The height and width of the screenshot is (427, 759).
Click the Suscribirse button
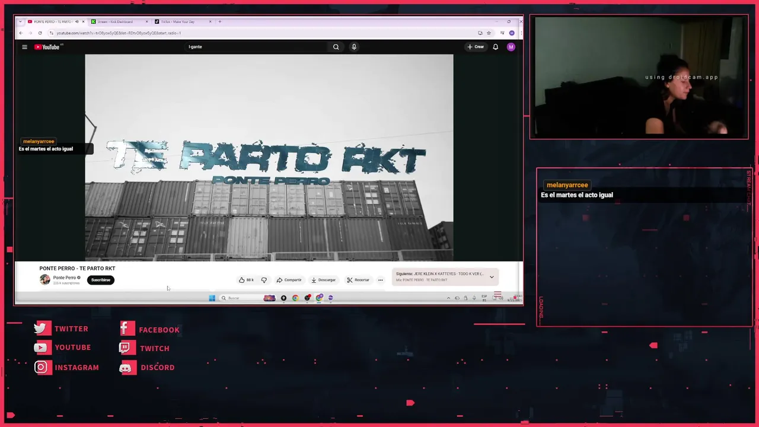coord(101,280)
